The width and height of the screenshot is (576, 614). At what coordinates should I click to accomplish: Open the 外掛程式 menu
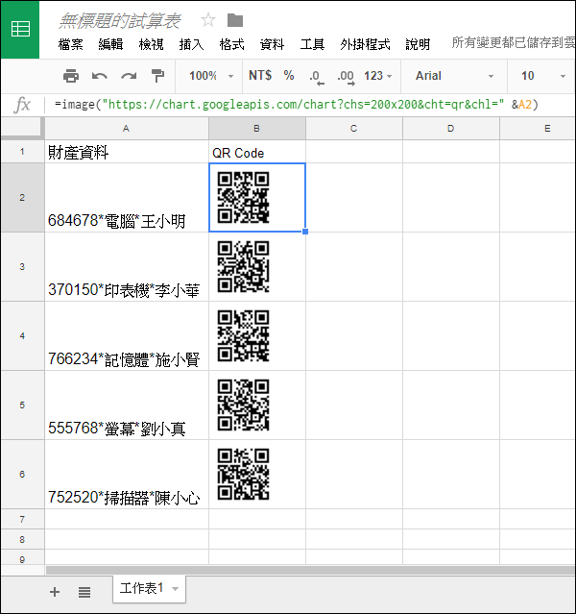pos(365,44)
